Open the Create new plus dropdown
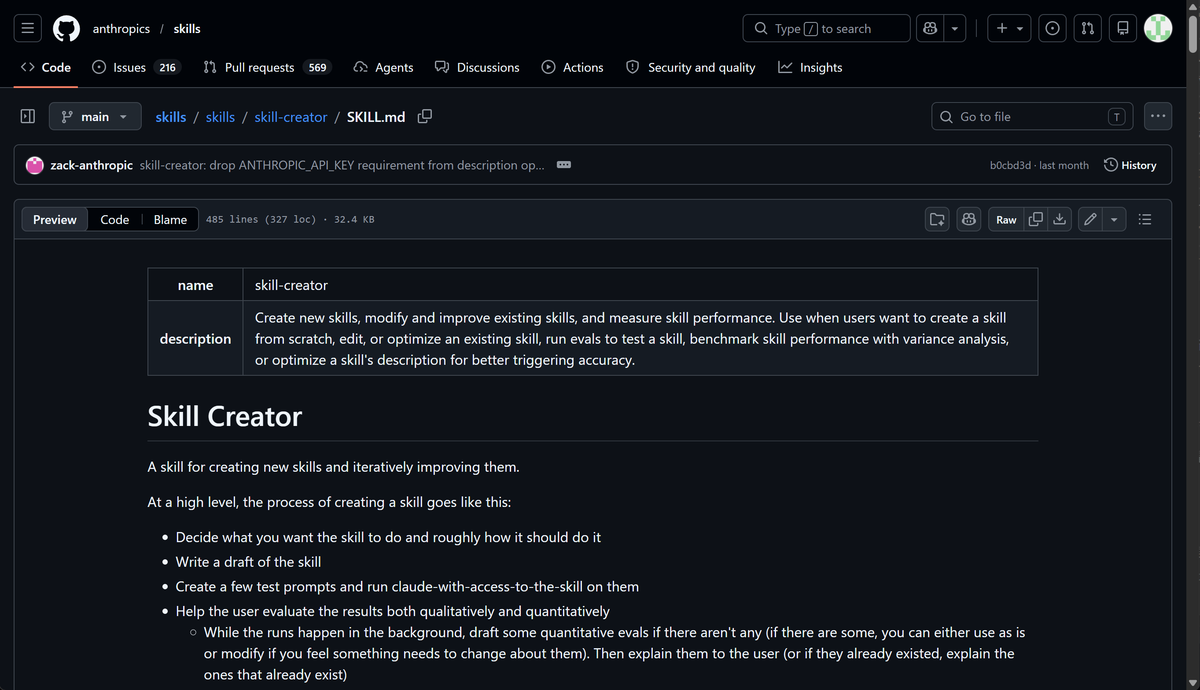Image resolution: width=1200 pixels, height=690 pixels. click(1009, 29)
